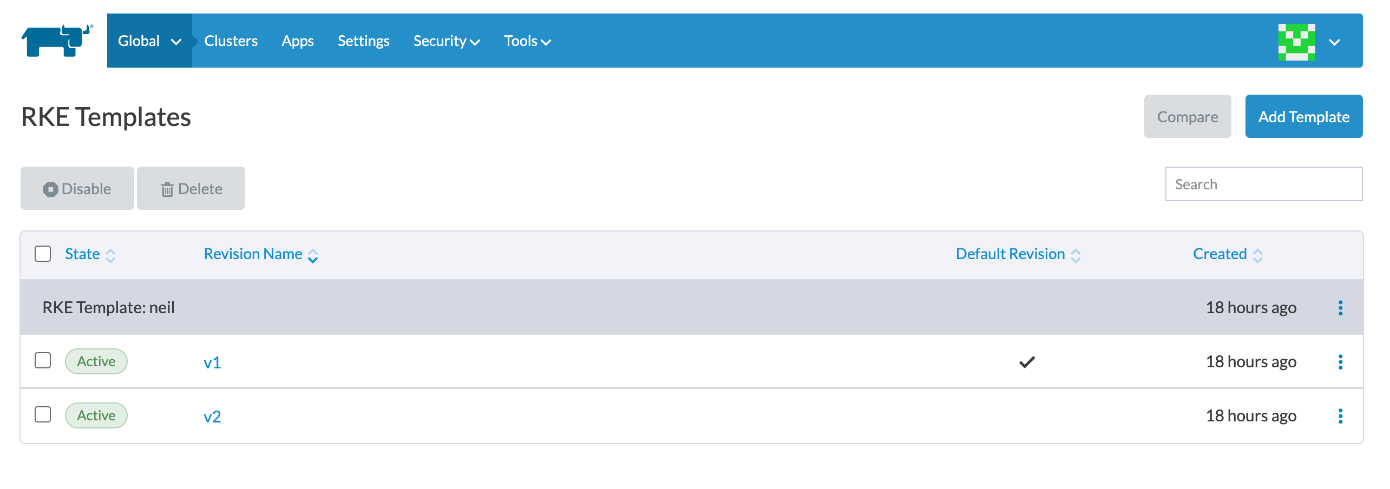The width and height of the screenshot is (1390, 489).
Task: Expand the Security dropdown menu
Action: point(447,41)
